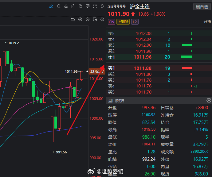Open 盘口数据 settings icon
The height and width of the screenshot is (177, 212).
click(x=209, y=100)
